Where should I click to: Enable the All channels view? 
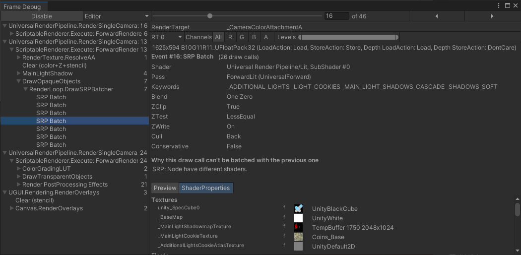coord(218,37)
